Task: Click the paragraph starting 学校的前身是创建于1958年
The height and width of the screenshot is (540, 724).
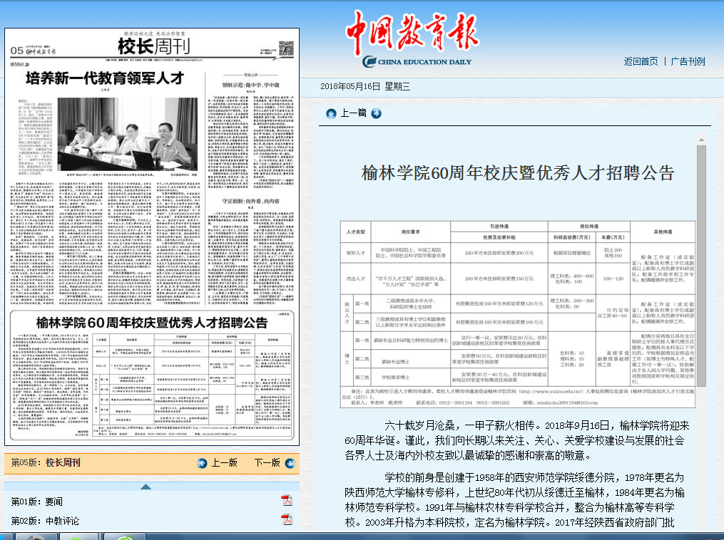Action: 515,500
